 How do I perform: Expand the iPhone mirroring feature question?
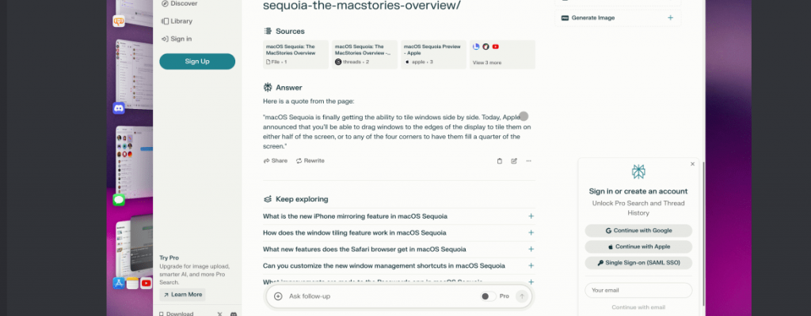click(x=531, y=216)
